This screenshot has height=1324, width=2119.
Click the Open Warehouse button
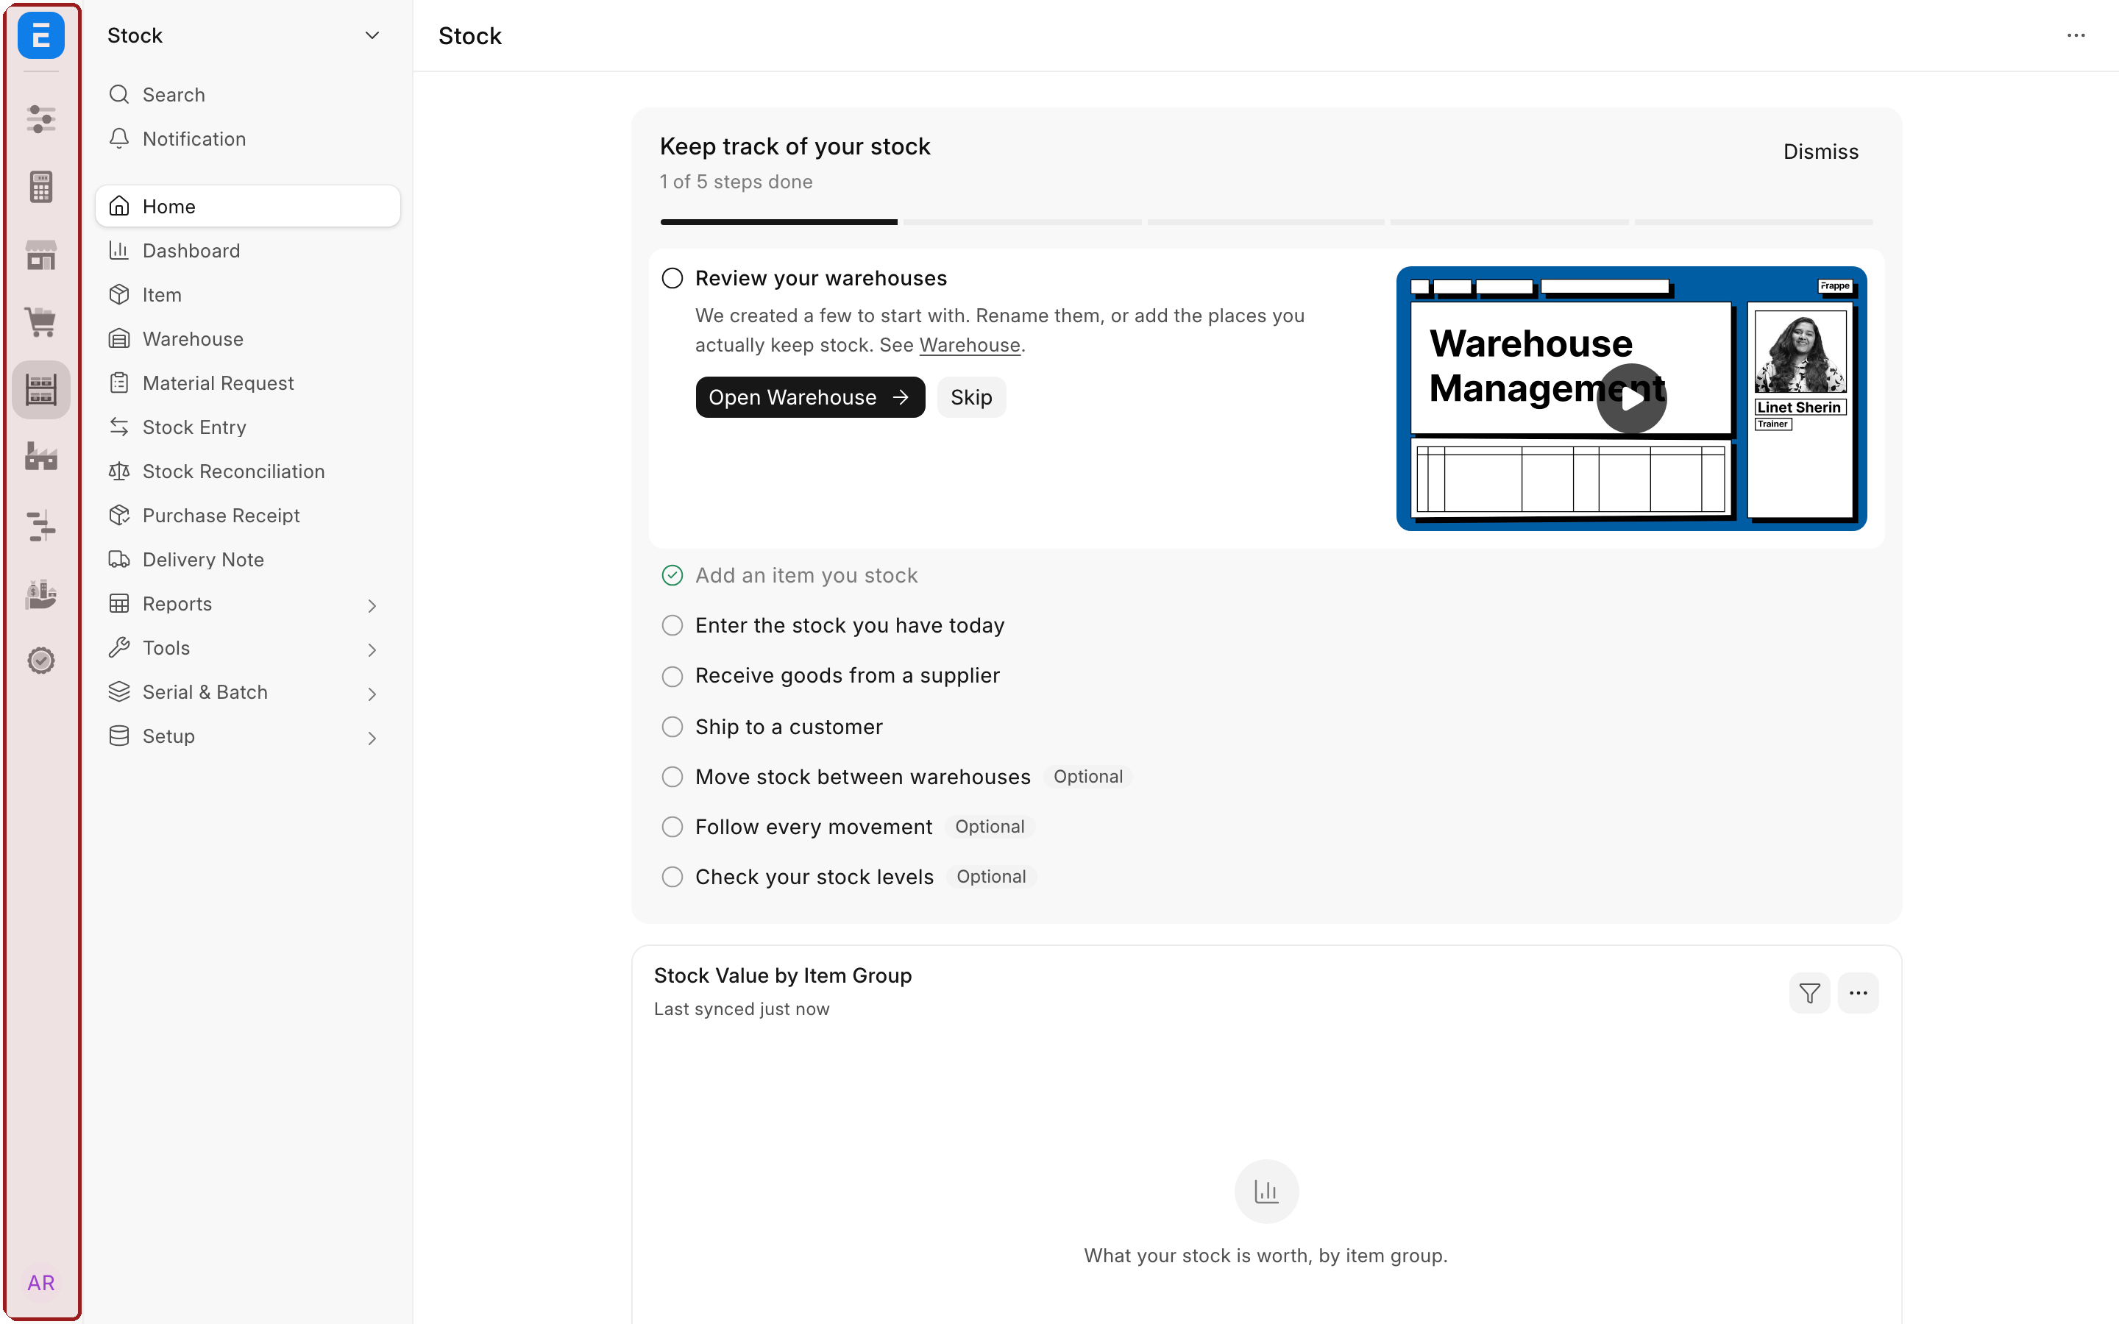(810, 397)
